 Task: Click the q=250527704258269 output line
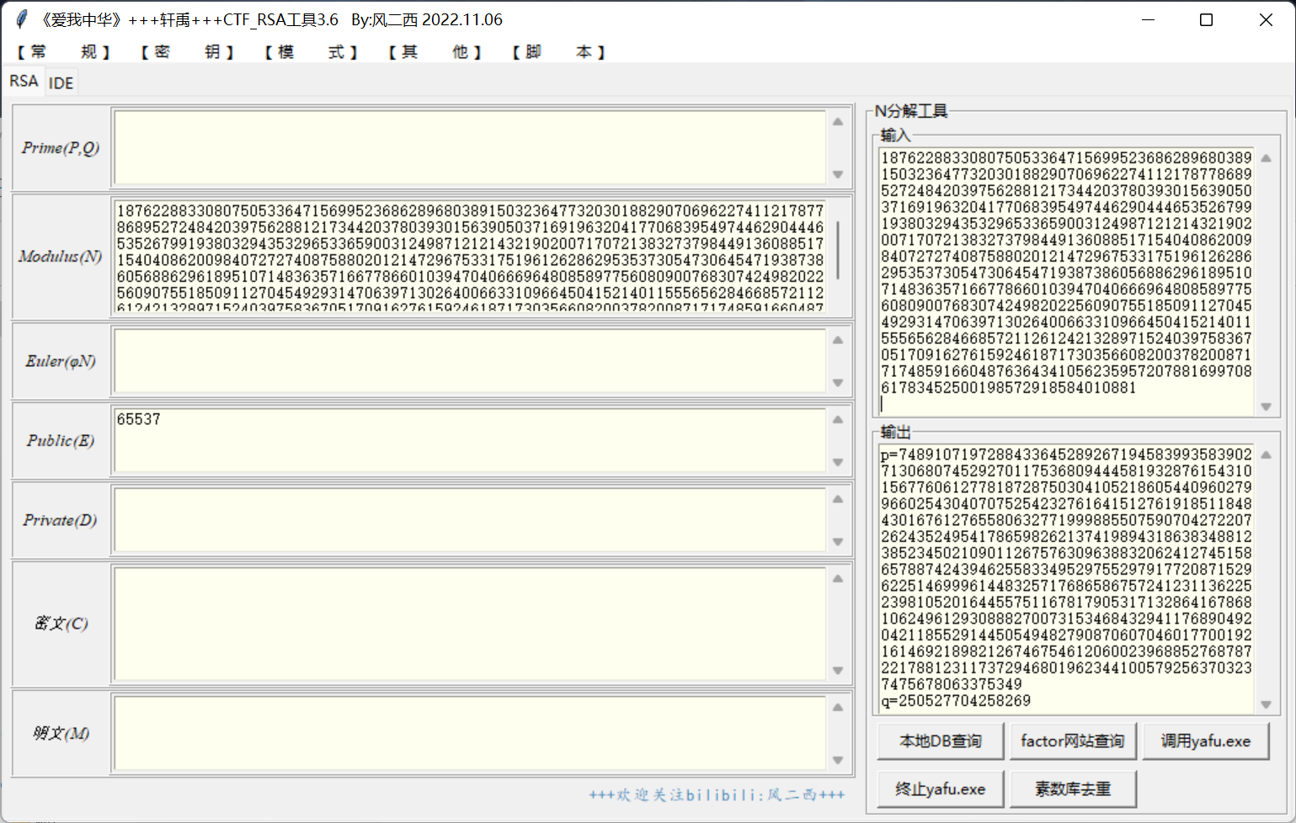956,701
